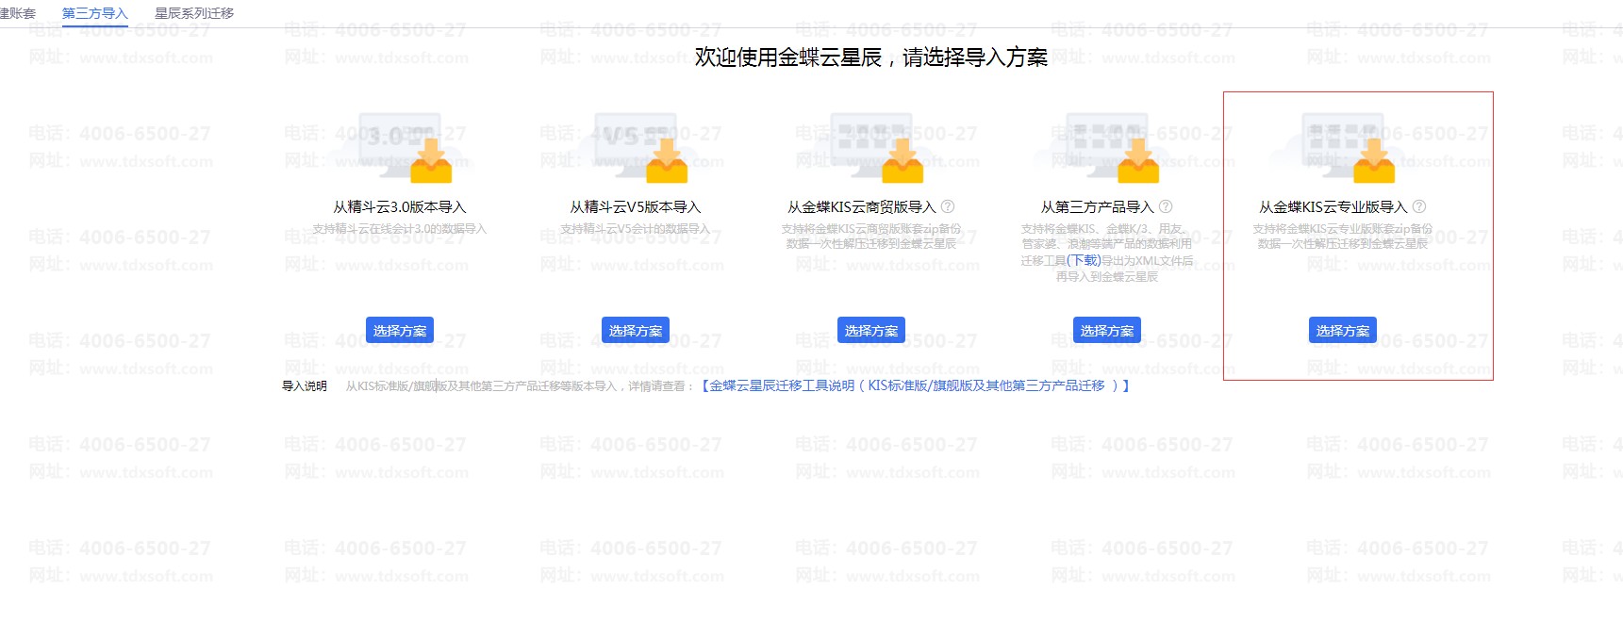Open help icon beside 从金蝶KIS云专业版导入
The image size is (1623, 622).
coord(1419,206)
